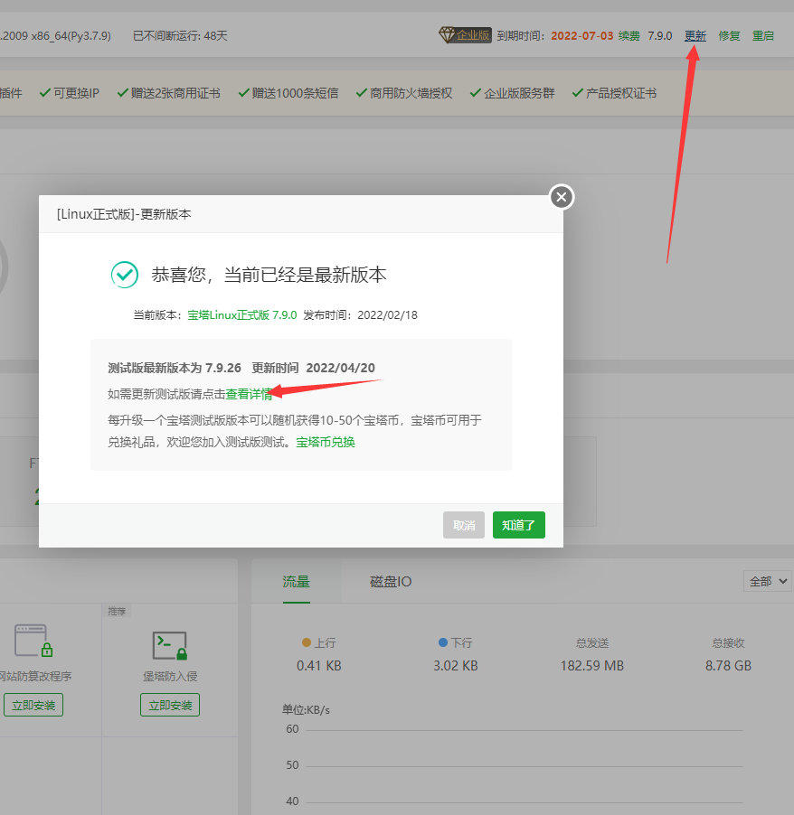Click the 8.78 GB total received value
This screenshot has width=794, height=815.
tap(728, 666)
